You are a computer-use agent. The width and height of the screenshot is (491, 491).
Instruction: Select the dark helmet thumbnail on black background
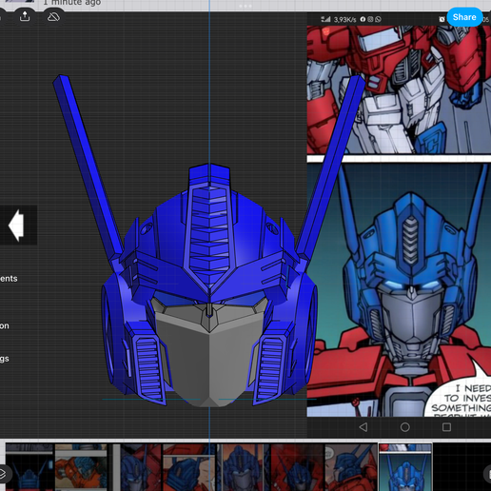pyautogui.click(x=29, y=467)
